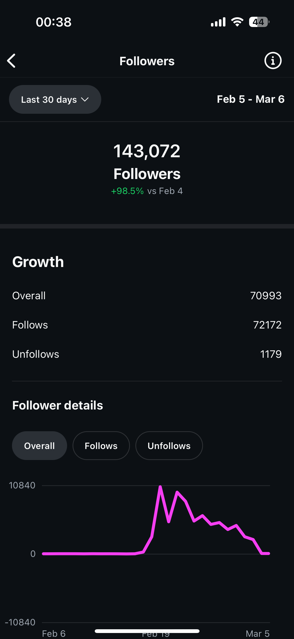Switch to the Follows filter chip
The image size is (294, 639).
pos(101,446)
